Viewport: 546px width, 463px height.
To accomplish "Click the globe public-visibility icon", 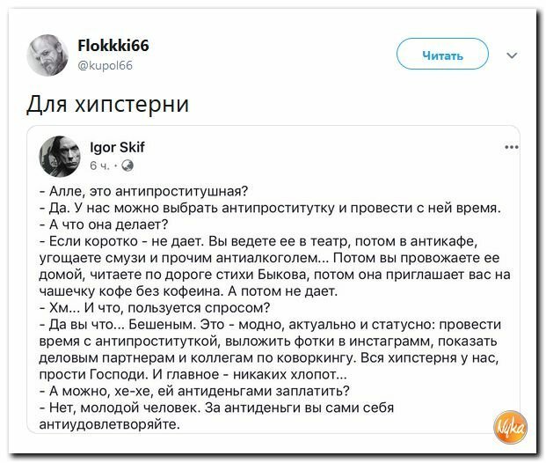I will [127, 165].
